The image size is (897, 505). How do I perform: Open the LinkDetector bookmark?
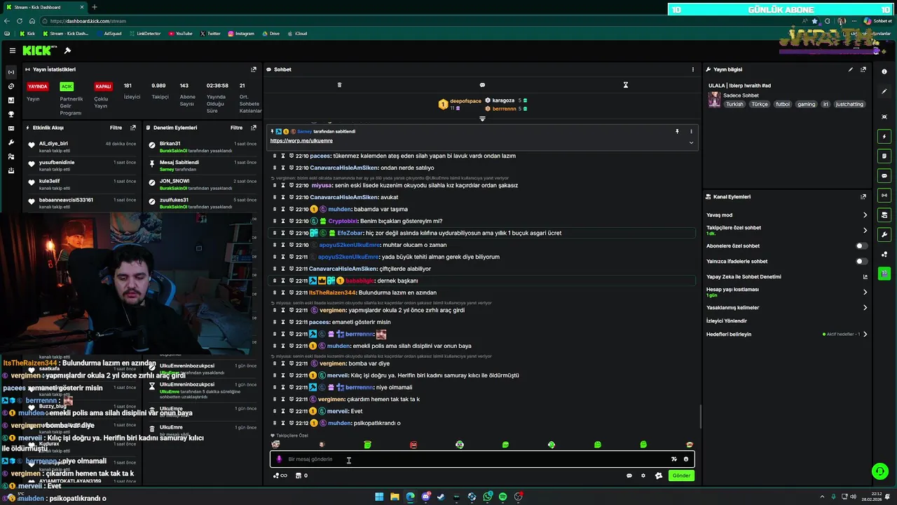coord(145,34)
